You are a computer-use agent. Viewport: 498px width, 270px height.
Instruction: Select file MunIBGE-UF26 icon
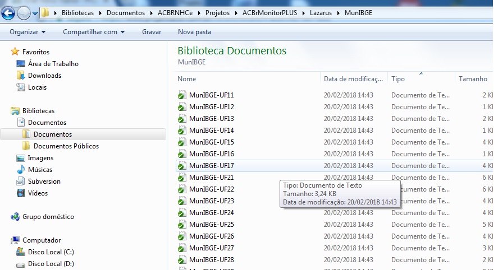tap(182, 236)
